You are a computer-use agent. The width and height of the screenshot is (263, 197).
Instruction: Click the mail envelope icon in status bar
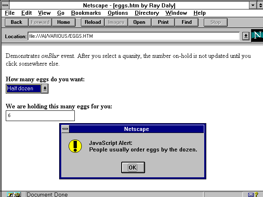pyautogui.click(x=251, y=195)
